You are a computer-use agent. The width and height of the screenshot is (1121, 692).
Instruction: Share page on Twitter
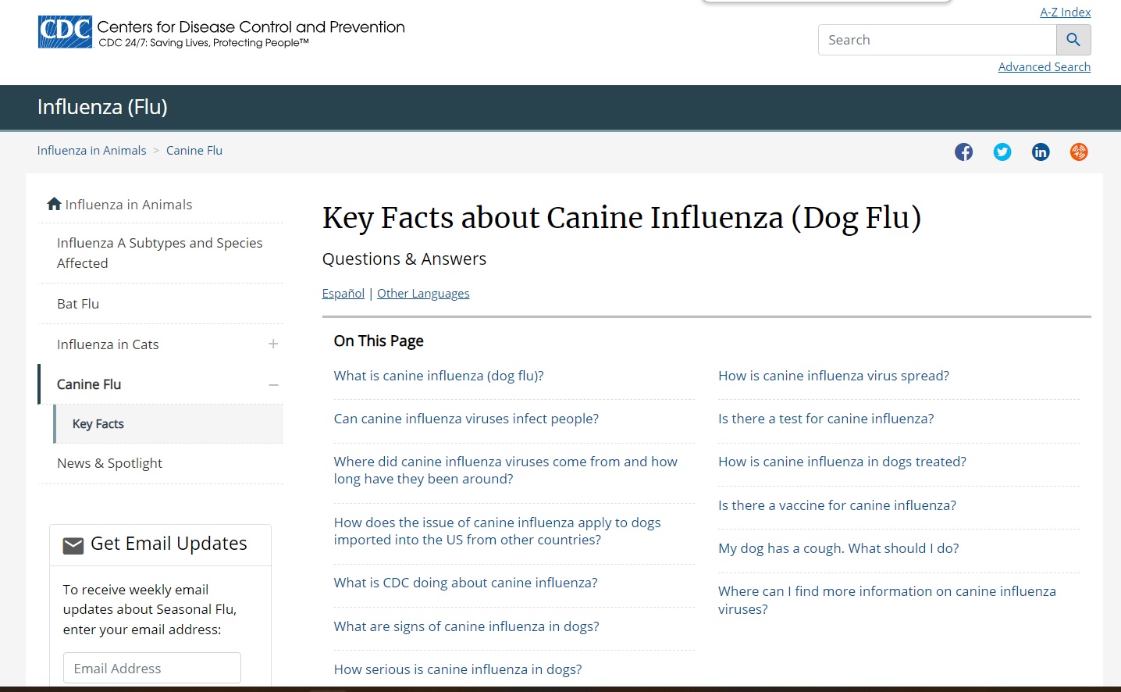coord(1002,152)
